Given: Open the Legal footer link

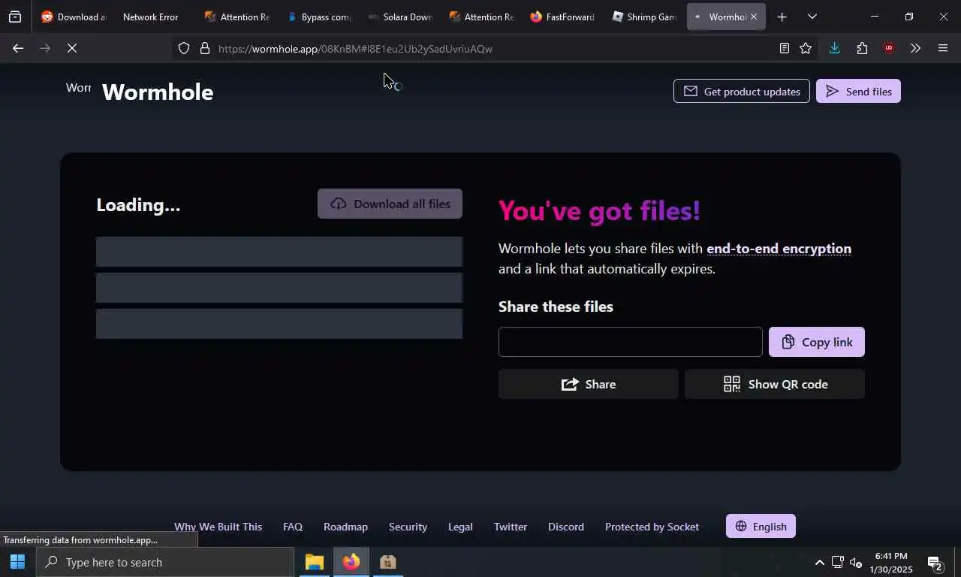Looking at the screenshot, I should point(460,527).
